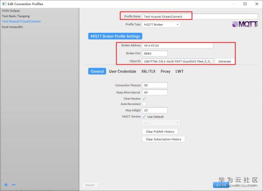Click the Keep Alive Interval label

pyautogui.click(x=128, y=93)
